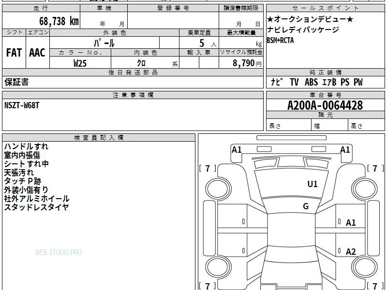Select the FAT shift value
This screenshot has width=387, height=290.
point(14,53)
